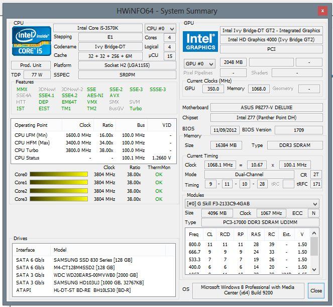This screenshot has height=307, width=333.
Task: Open the CPU #0 selector dropdown
Action: [160, 28]
